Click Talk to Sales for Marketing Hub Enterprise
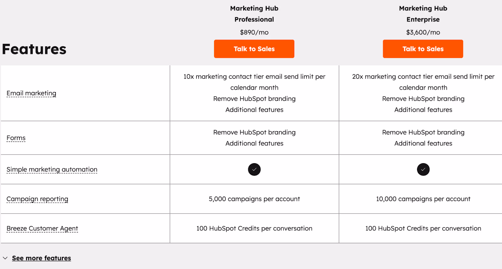The width and height of the screenshot is (502, 269). (x=423, y=49)
